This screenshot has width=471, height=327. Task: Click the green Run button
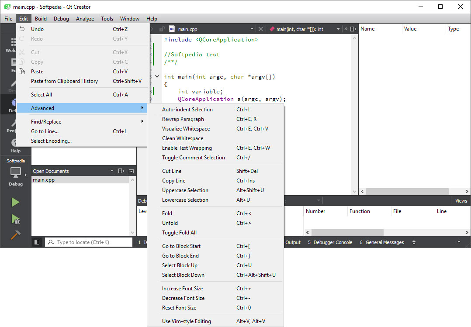click(x=15, y=202)
